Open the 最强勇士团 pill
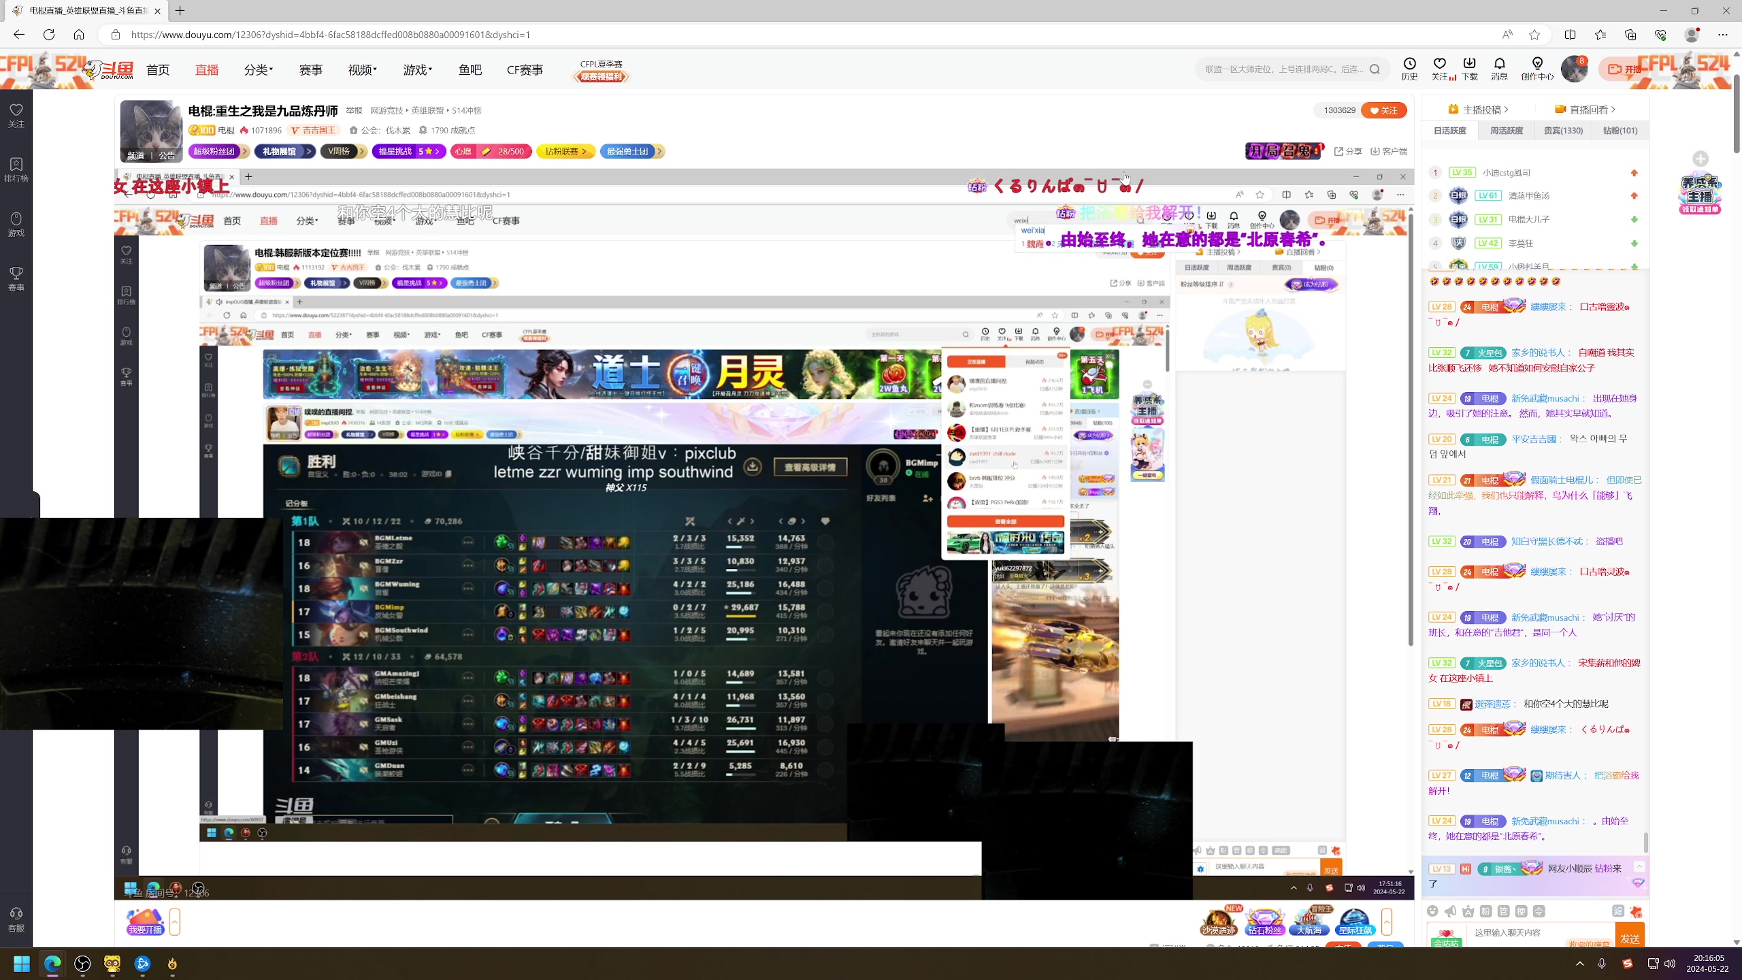Screen dimensions: 1742x980 pos(632,151)
